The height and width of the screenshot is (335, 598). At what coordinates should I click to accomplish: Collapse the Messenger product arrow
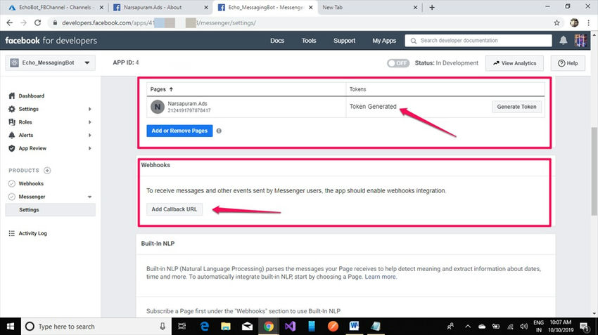click(x=89, y=197)
